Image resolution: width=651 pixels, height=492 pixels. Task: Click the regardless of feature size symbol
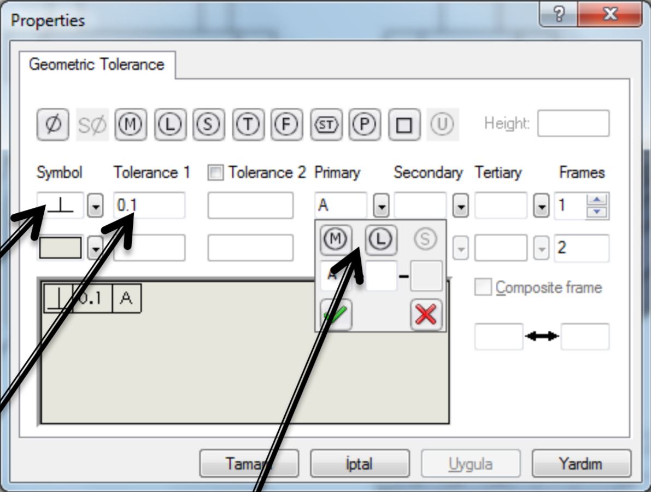pyautogui.click(x=208, y=124)
